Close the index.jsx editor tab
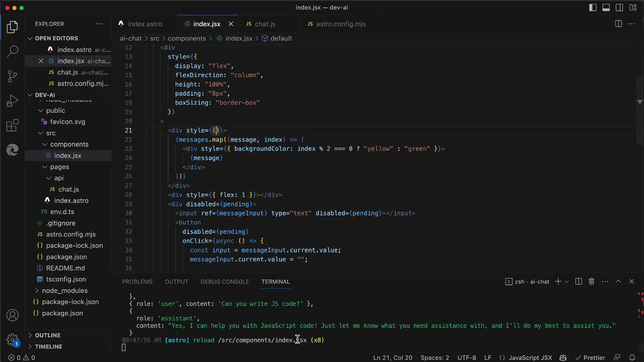This screenshot has height=362, width=644. pyautogui.click(x=231, y=24)
